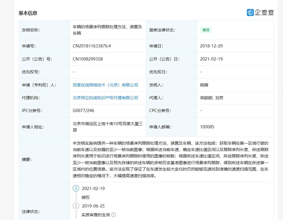Click the info icon beside 实质审查的生效
This screenshot has height=220, width=283.
tap(114, 215)
